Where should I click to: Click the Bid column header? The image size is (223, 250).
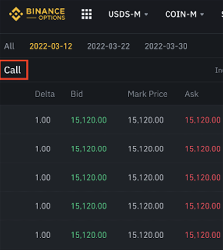pyautogui.click(x=77, y=94)
